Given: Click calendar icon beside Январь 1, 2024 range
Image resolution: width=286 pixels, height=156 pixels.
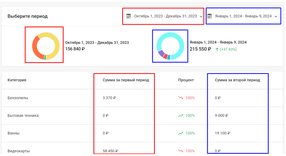Looking at the screenshot, I should (x=209, y=16).
